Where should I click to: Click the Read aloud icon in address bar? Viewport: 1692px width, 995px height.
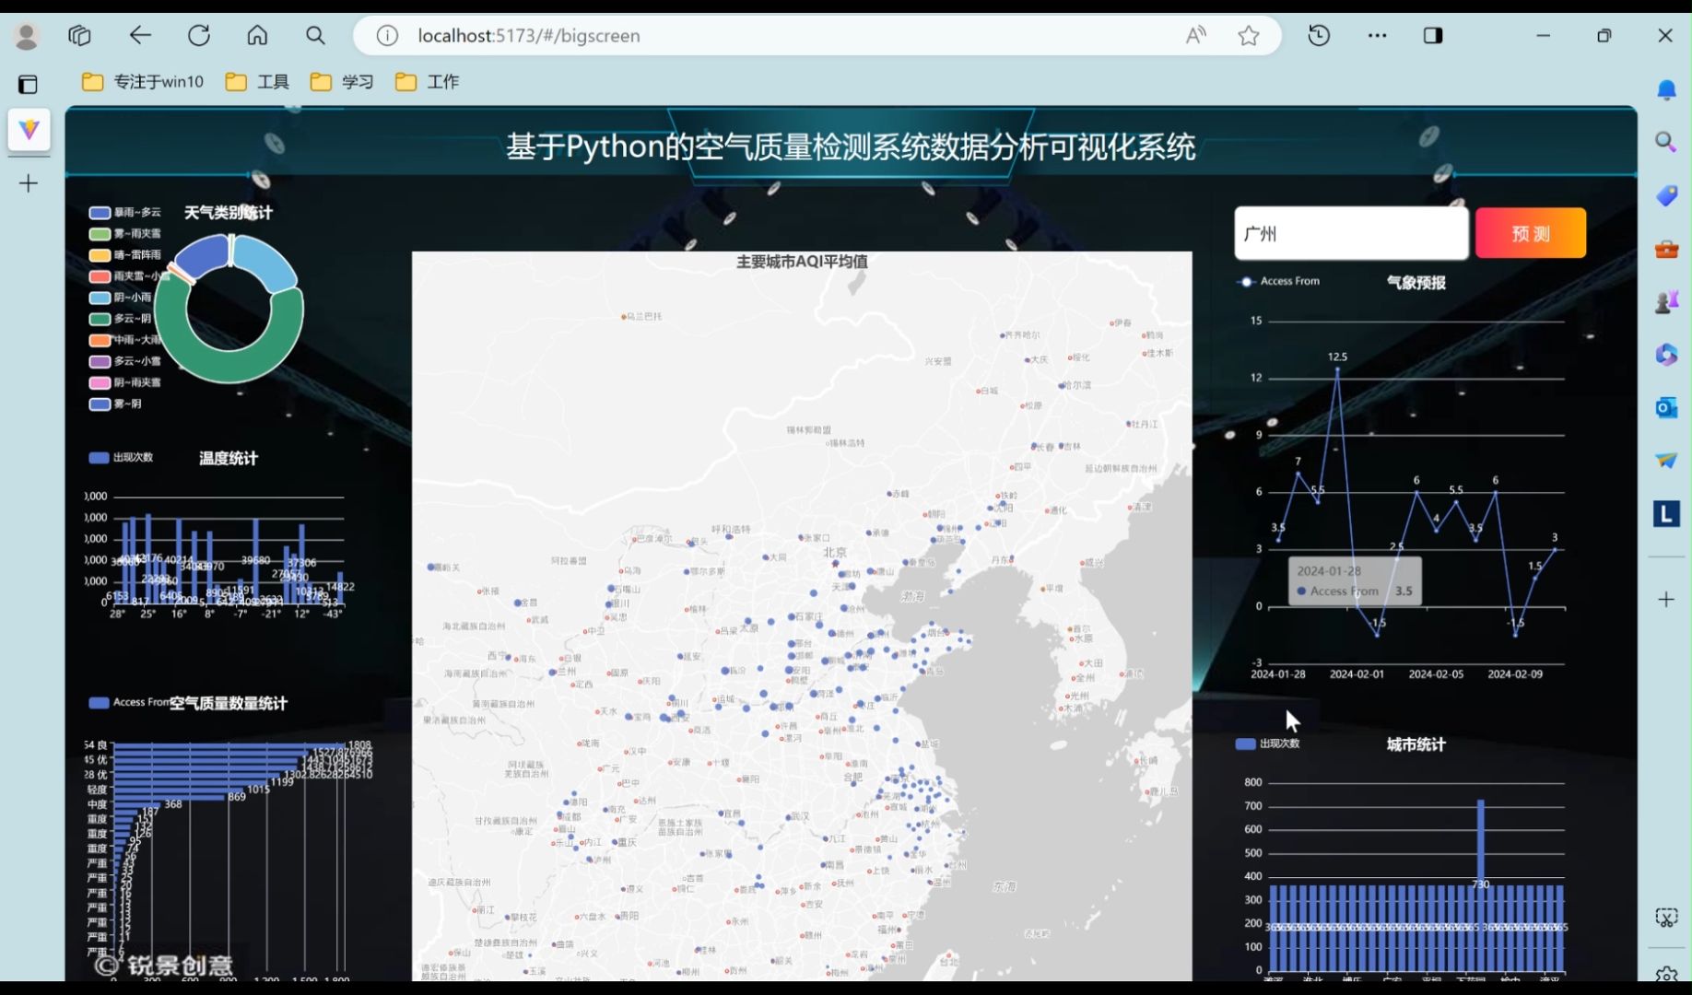click(1195, 36)
